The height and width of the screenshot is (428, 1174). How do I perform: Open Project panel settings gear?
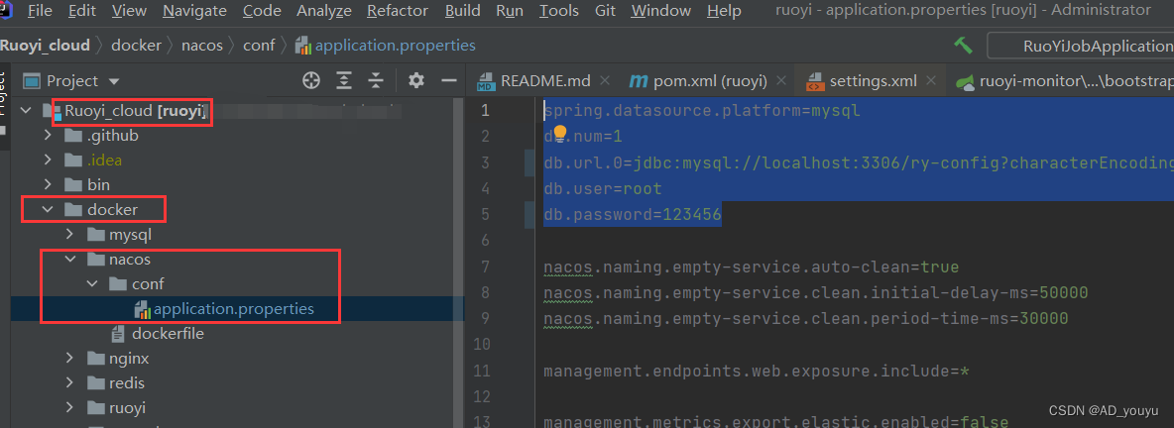416,81
